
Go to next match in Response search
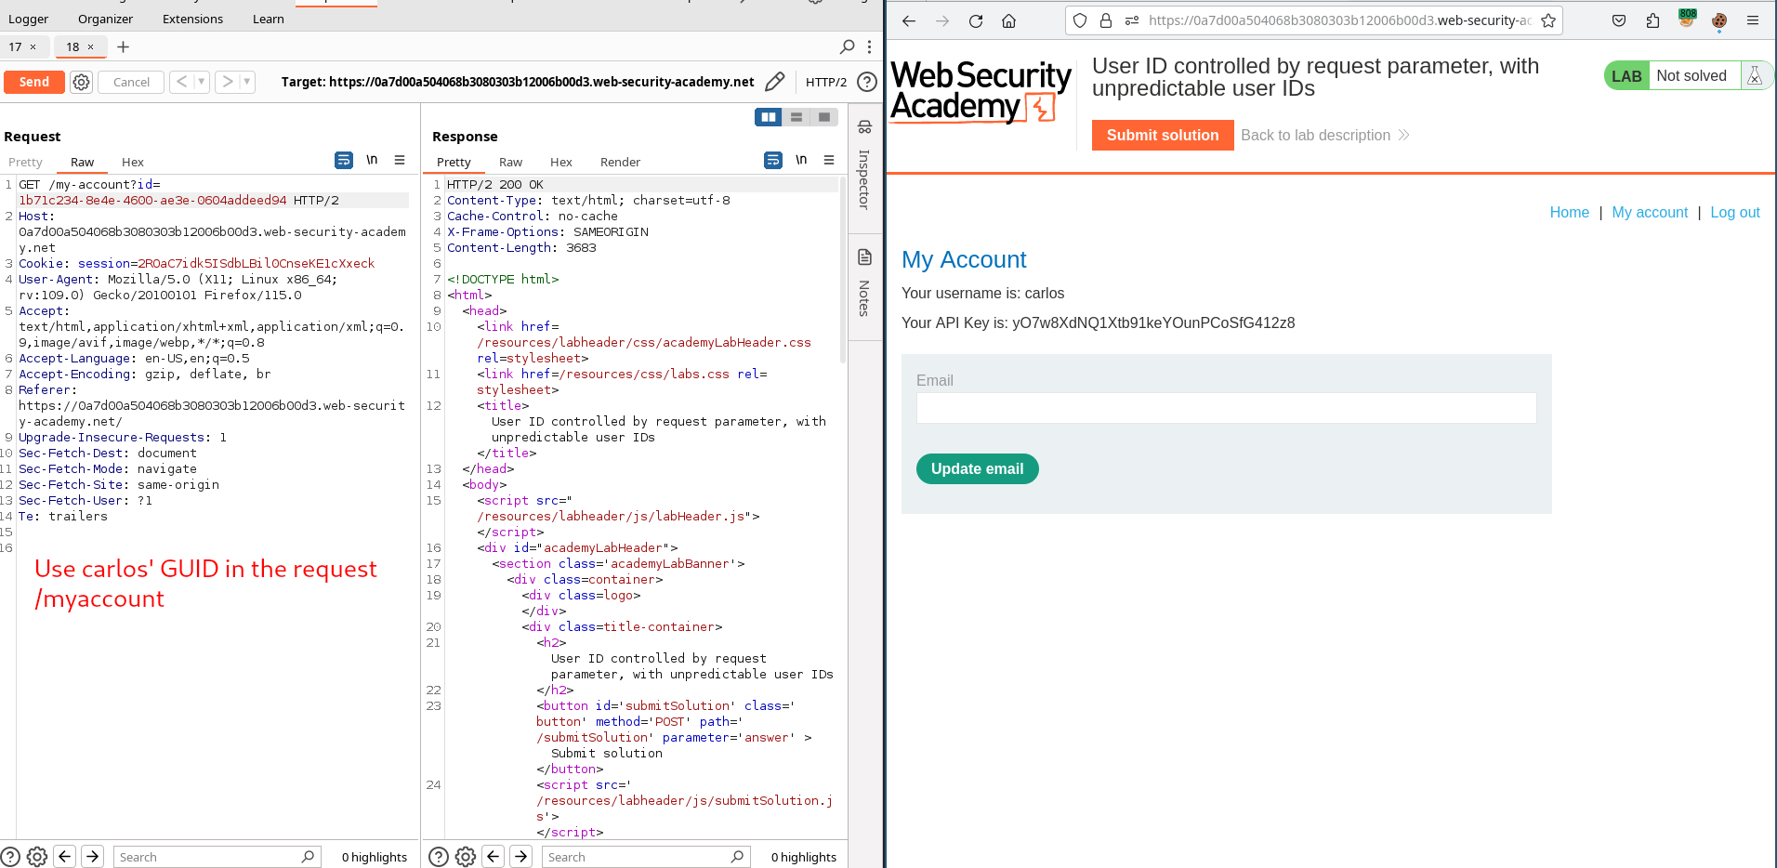521,857
